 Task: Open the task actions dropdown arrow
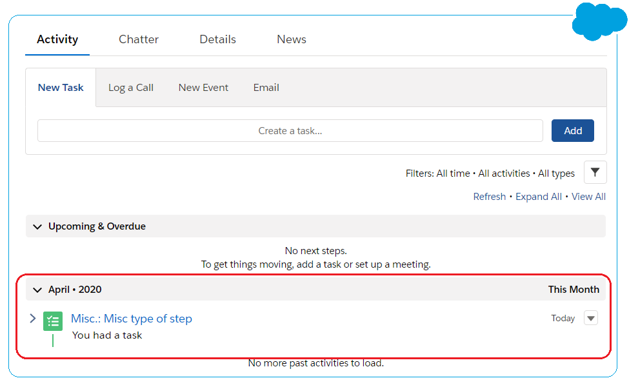coord(591,318)
